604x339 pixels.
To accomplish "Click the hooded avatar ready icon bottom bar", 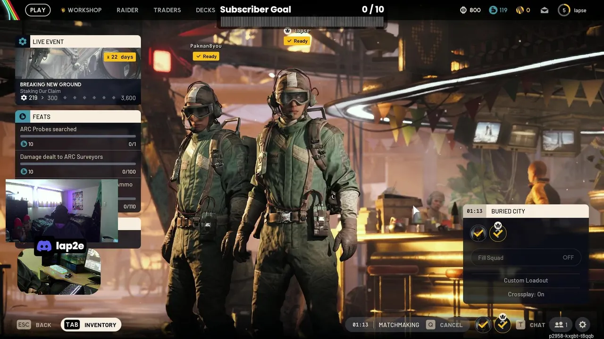I will (x=483, y=324).
